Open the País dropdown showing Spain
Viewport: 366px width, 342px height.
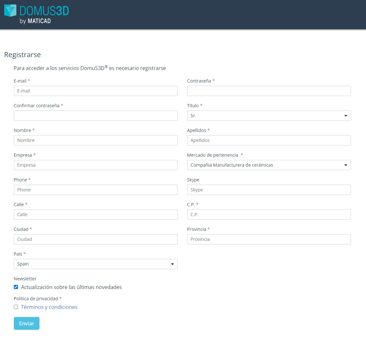click(x=95, y=264)
